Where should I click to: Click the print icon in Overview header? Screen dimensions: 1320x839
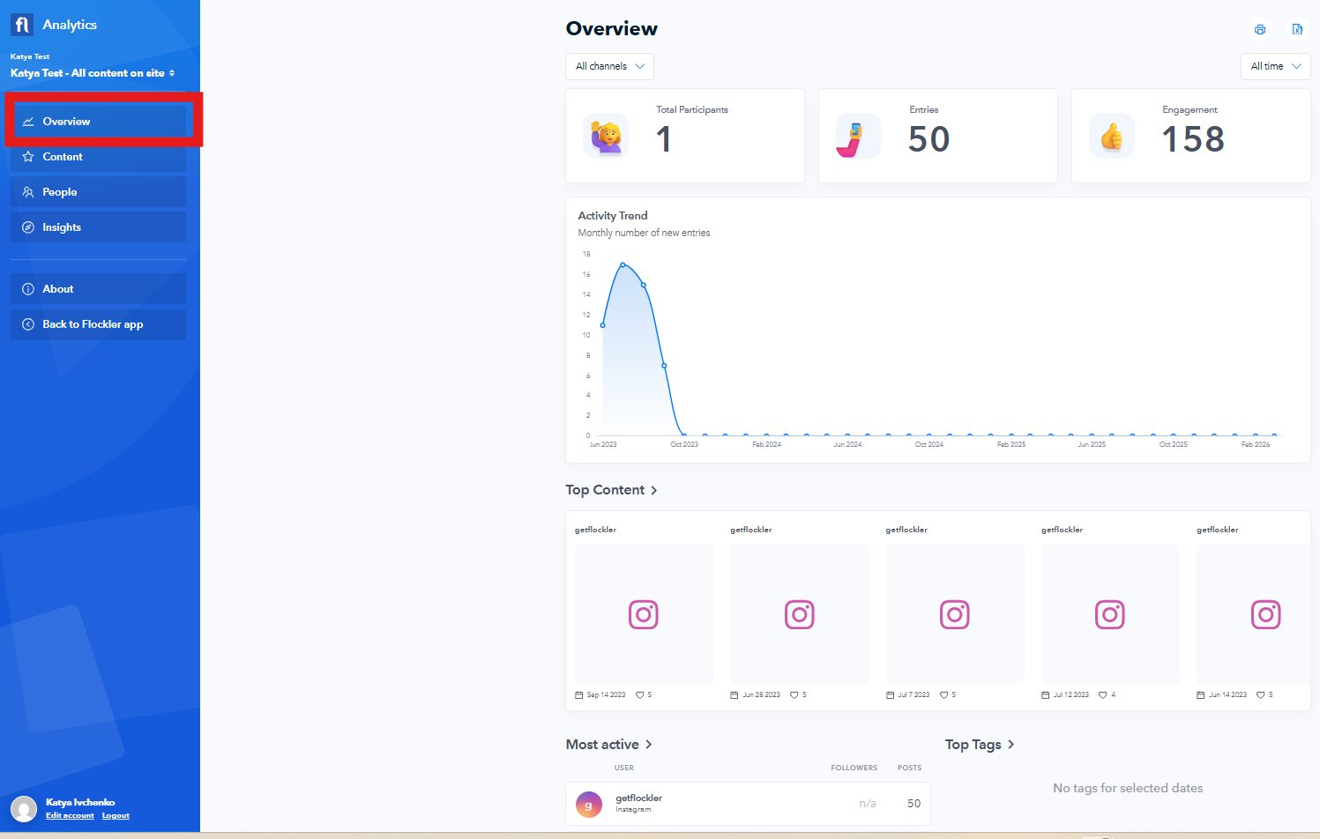1260,29
